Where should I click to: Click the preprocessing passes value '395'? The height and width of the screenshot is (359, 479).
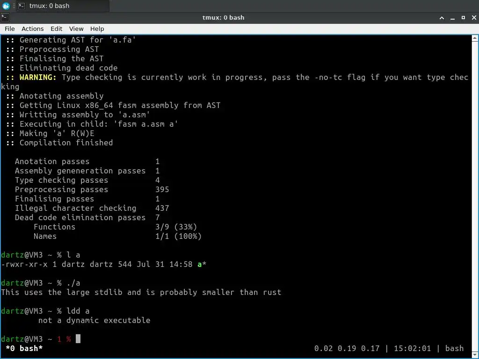tap(162, 189)
